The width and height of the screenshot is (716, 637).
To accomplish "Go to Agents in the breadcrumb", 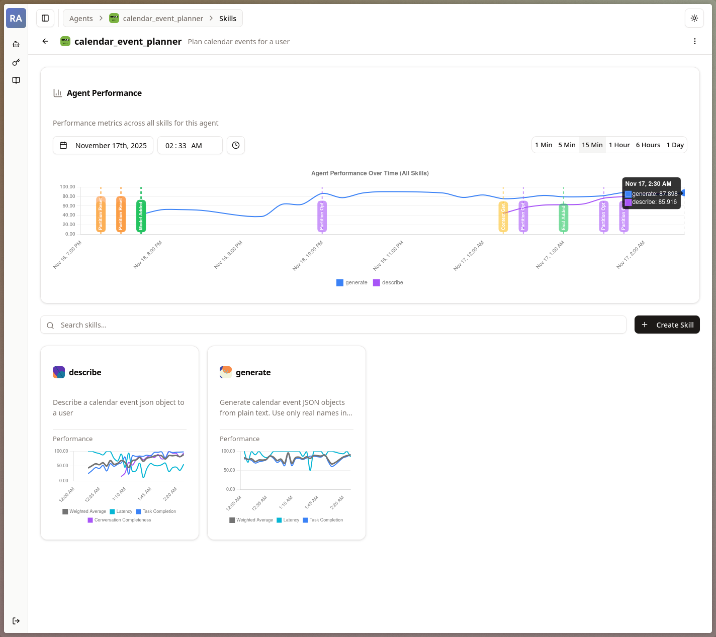I will click(x=81, y=19).
